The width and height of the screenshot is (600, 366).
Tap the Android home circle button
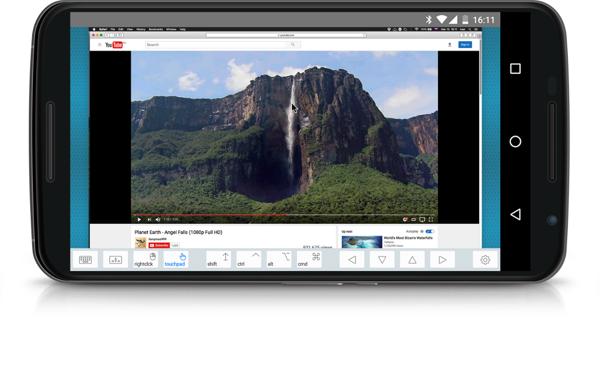tap(515, 142)
